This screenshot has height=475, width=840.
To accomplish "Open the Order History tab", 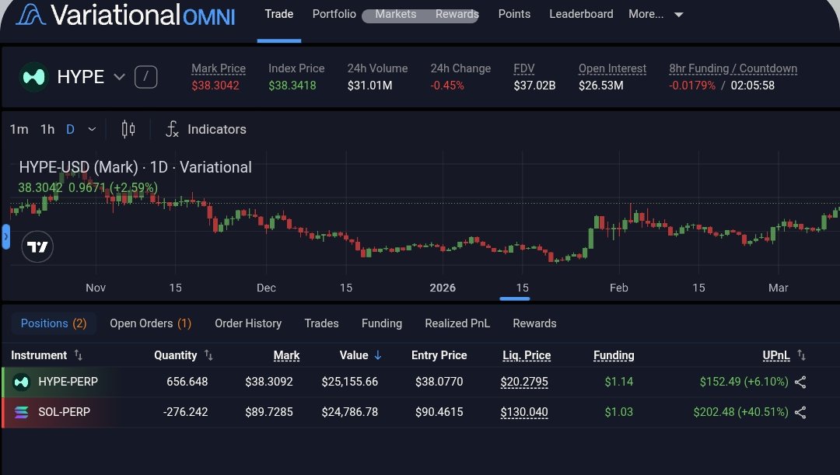I will [248, 323].
